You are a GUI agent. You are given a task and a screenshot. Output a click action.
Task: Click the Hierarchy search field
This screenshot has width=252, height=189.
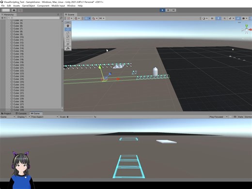click(33, 18)
